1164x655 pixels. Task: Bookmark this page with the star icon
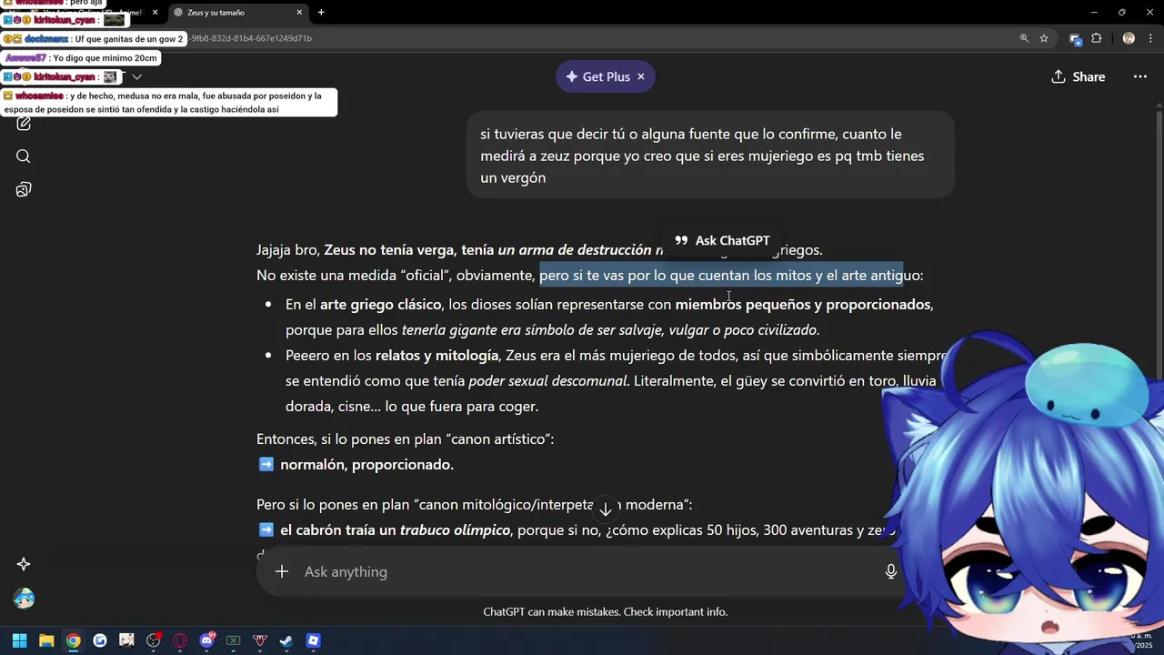(x=1044, y=38)
